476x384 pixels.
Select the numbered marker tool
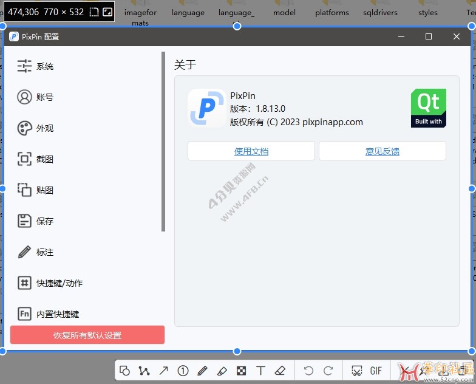click(183, 371)
